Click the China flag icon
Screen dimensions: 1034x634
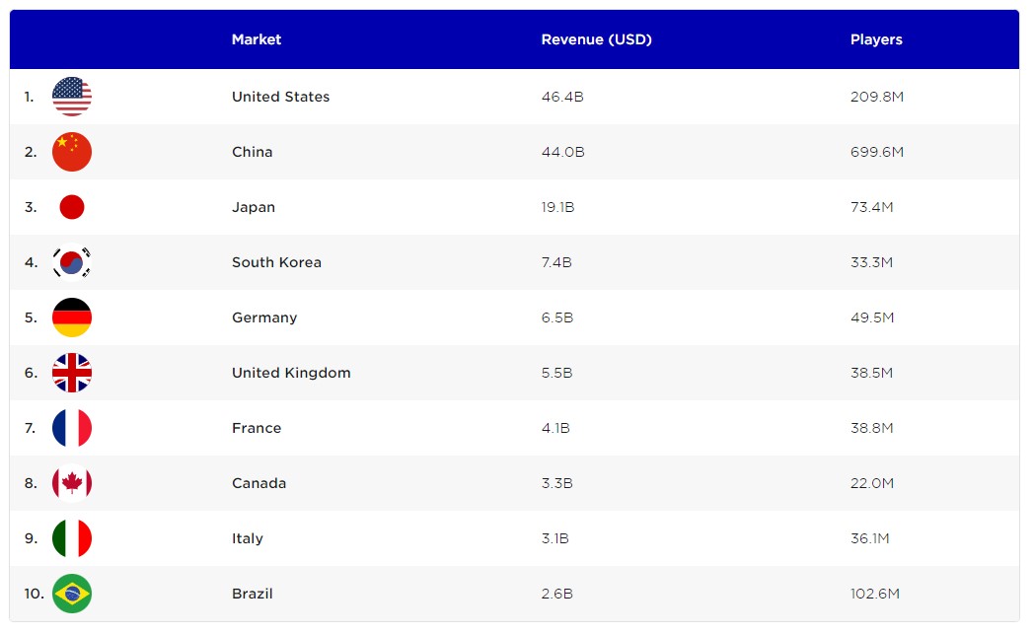pyautogui.click(x=72, y=152)
